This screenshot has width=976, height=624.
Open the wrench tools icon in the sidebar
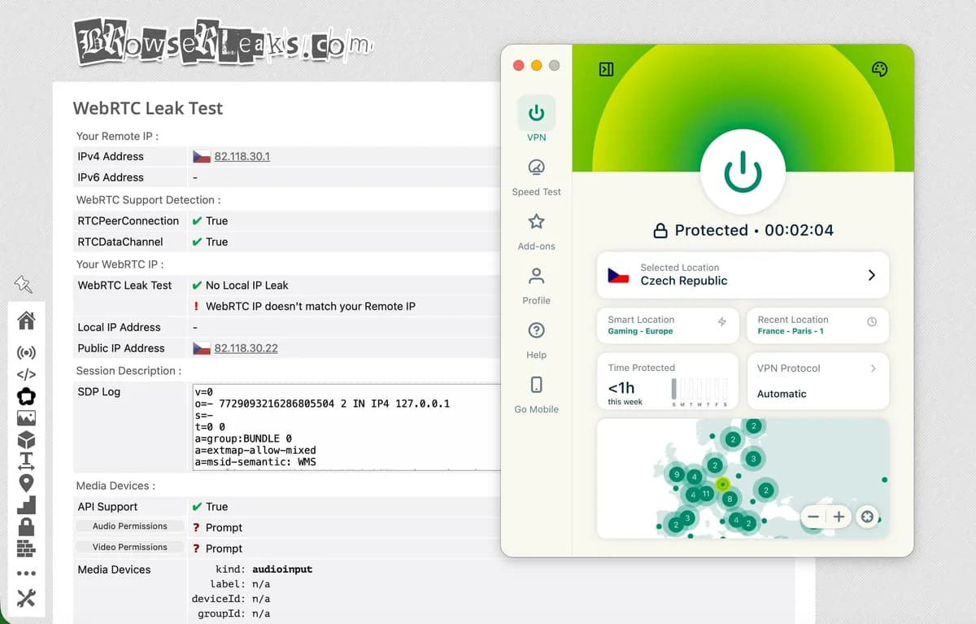26,598
